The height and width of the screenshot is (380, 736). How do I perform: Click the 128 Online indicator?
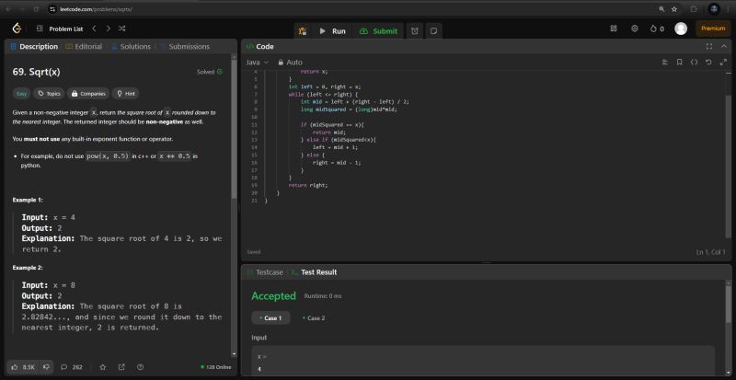pyautogui.click(x=215, y=367)
